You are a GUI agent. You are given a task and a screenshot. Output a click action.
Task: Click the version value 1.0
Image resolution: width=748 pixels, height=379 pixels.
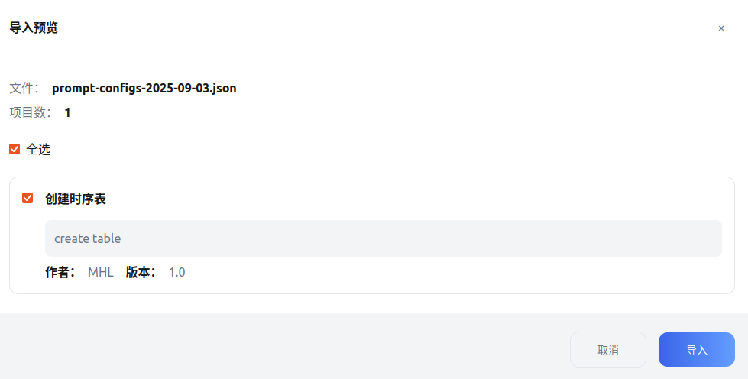click(x=176, y=272)
